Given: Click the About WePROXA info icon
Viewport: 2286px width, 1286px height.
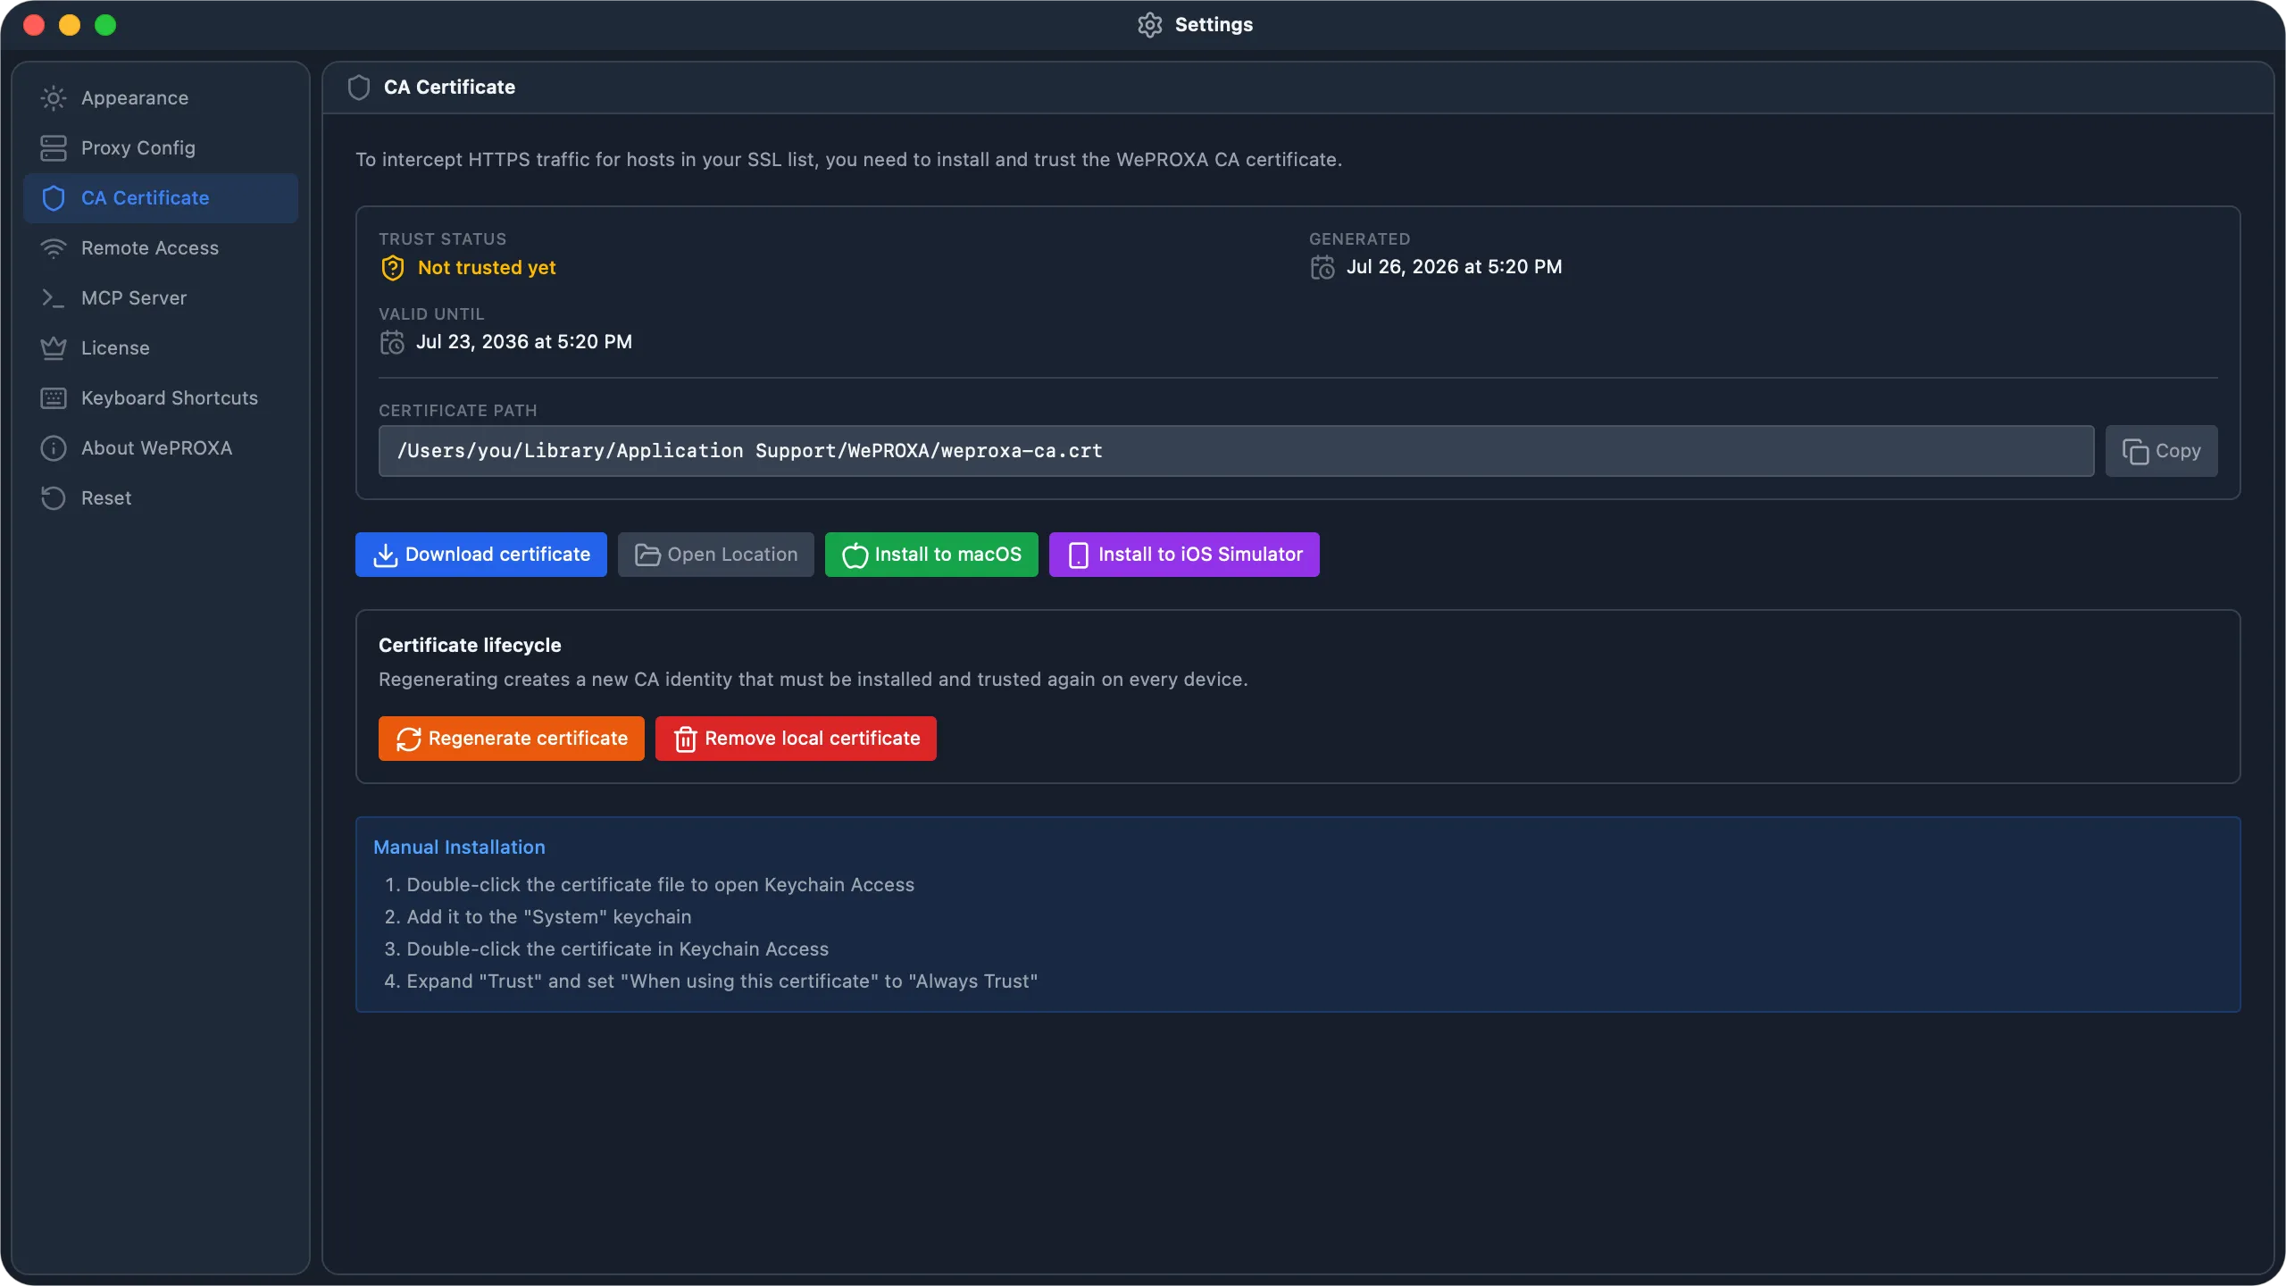Looking at the screenshot, I should [x=54, y=448].
